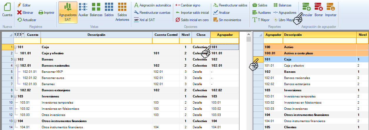Run Asignación automática option
Image resolution: width=369 pixels, height=130 pixels.
[x=152, y=5]
